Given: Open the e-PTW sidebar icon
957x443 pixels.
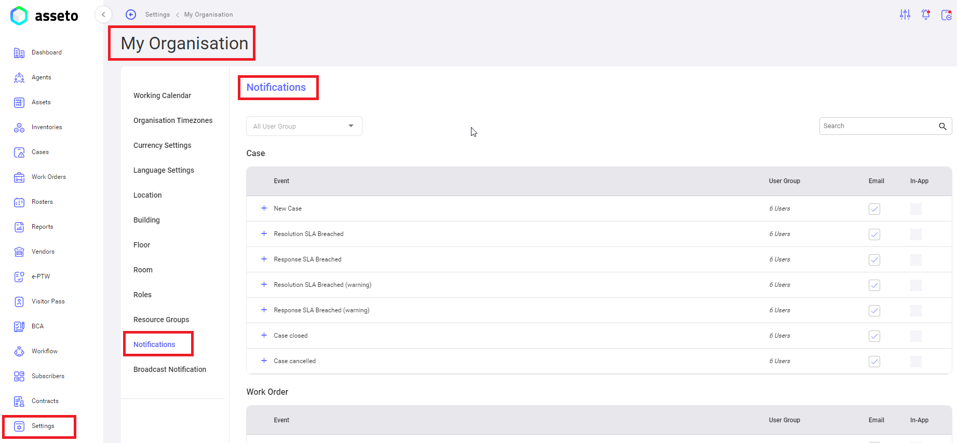Looking at the screenshot, I should (x=19, y=277).
